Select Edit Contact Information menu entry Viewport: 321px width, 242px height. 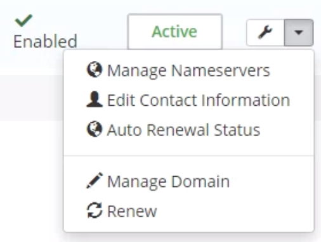point(199,100)
